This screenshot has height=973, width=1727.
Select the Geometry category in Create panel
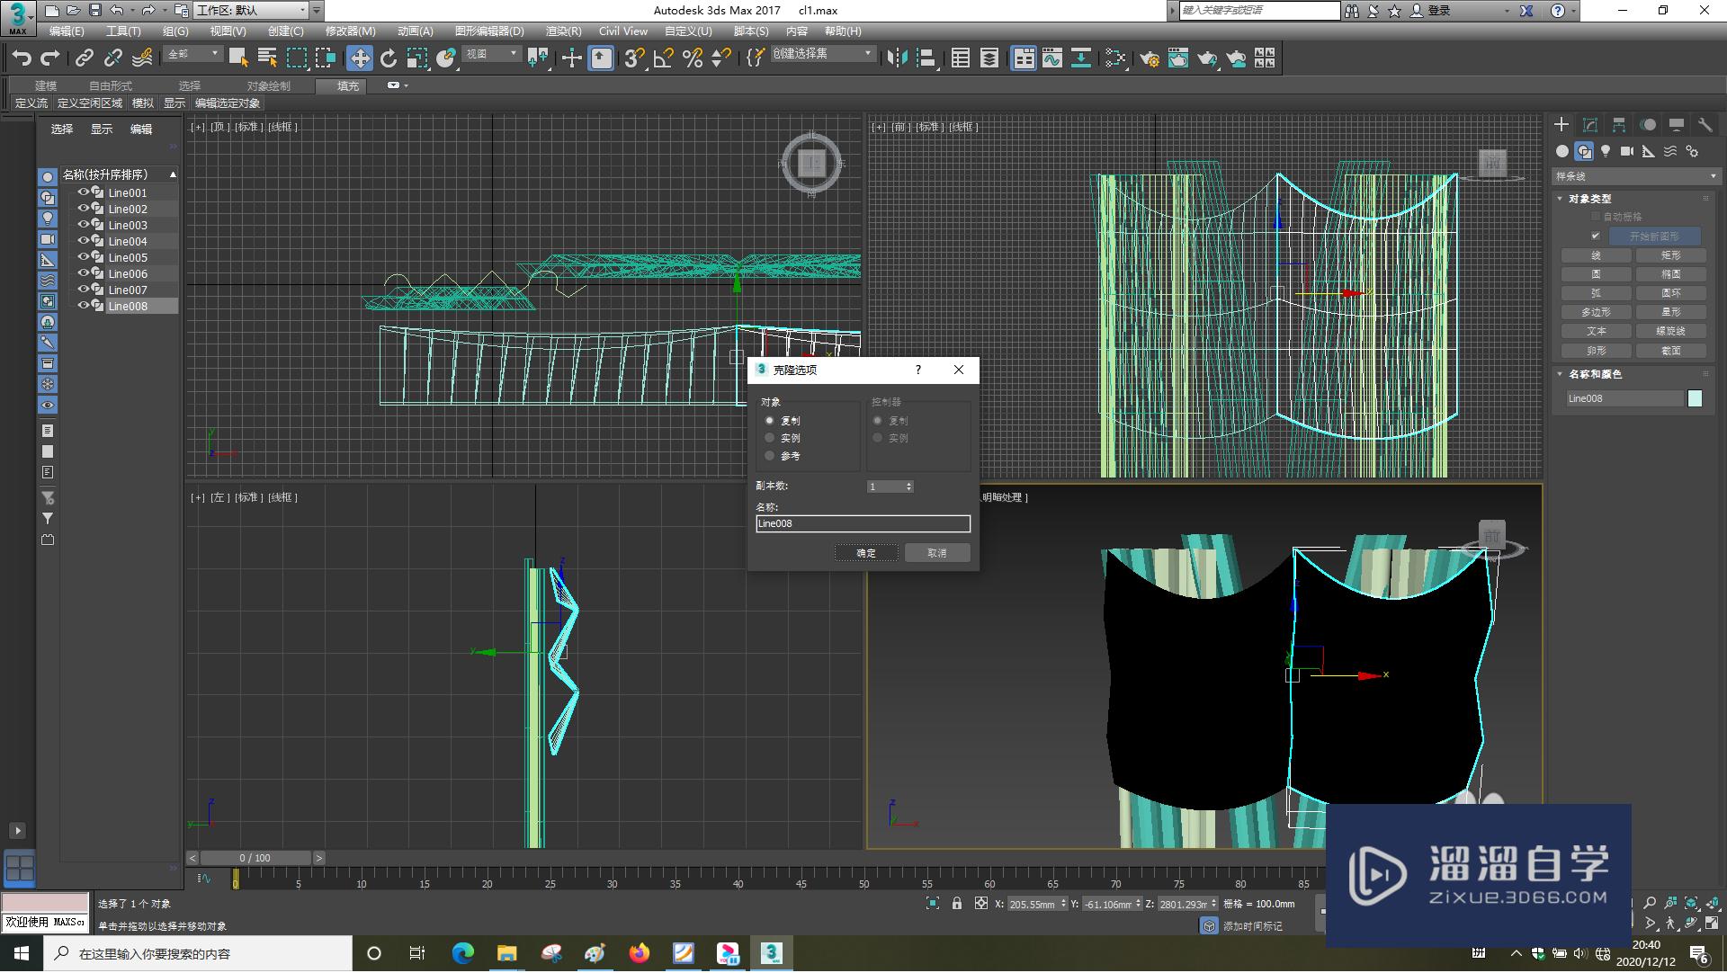(1562, 151)
